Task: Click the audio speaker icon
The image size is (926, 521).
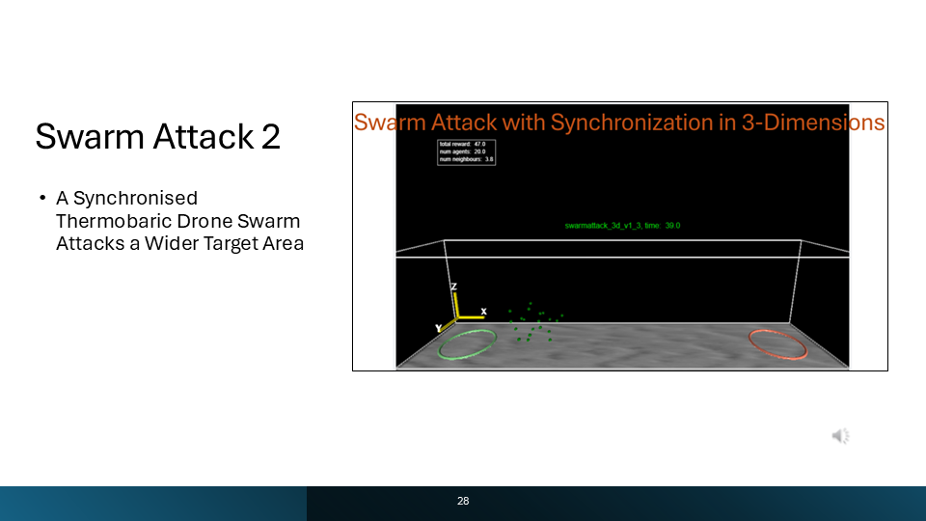Action: click(x=840, y=436)
